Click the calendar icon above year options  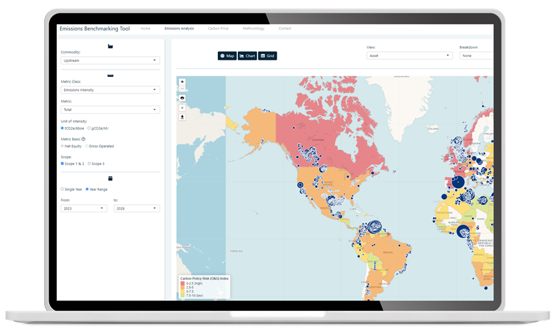[x=110, y=178]
